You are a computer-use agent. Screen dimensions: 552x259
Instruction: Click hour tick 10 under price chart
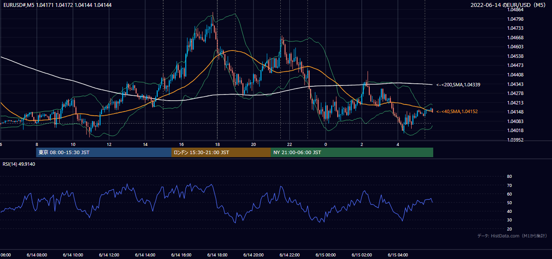(x=73, y=144)
